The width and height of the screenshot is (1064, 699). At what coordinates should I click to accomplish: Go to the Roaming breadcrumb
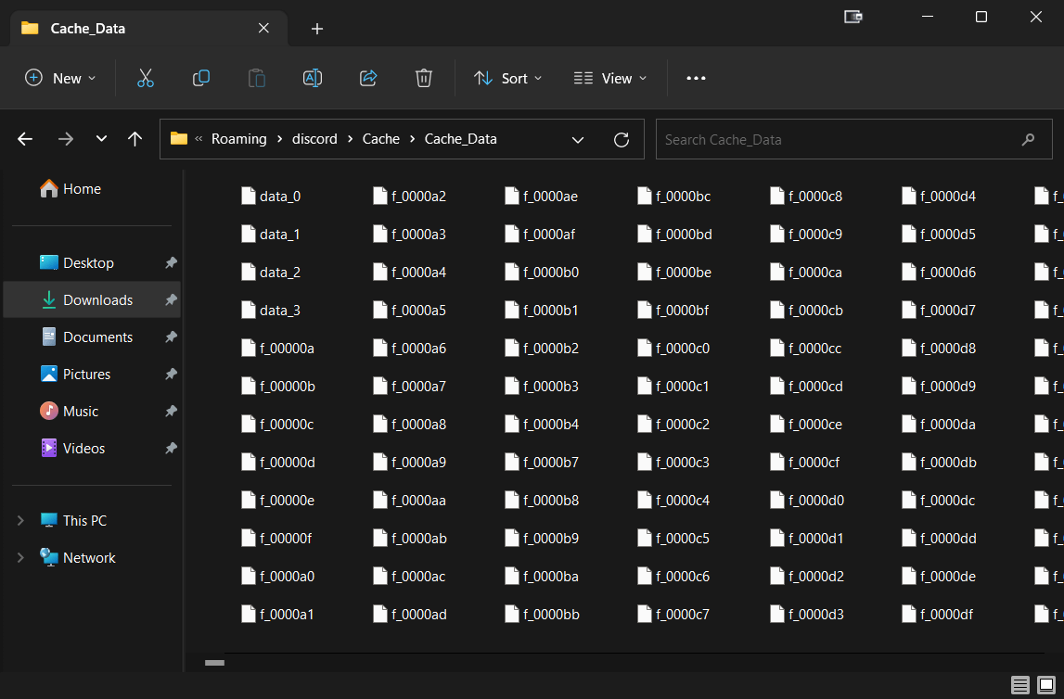click(238, 139)
